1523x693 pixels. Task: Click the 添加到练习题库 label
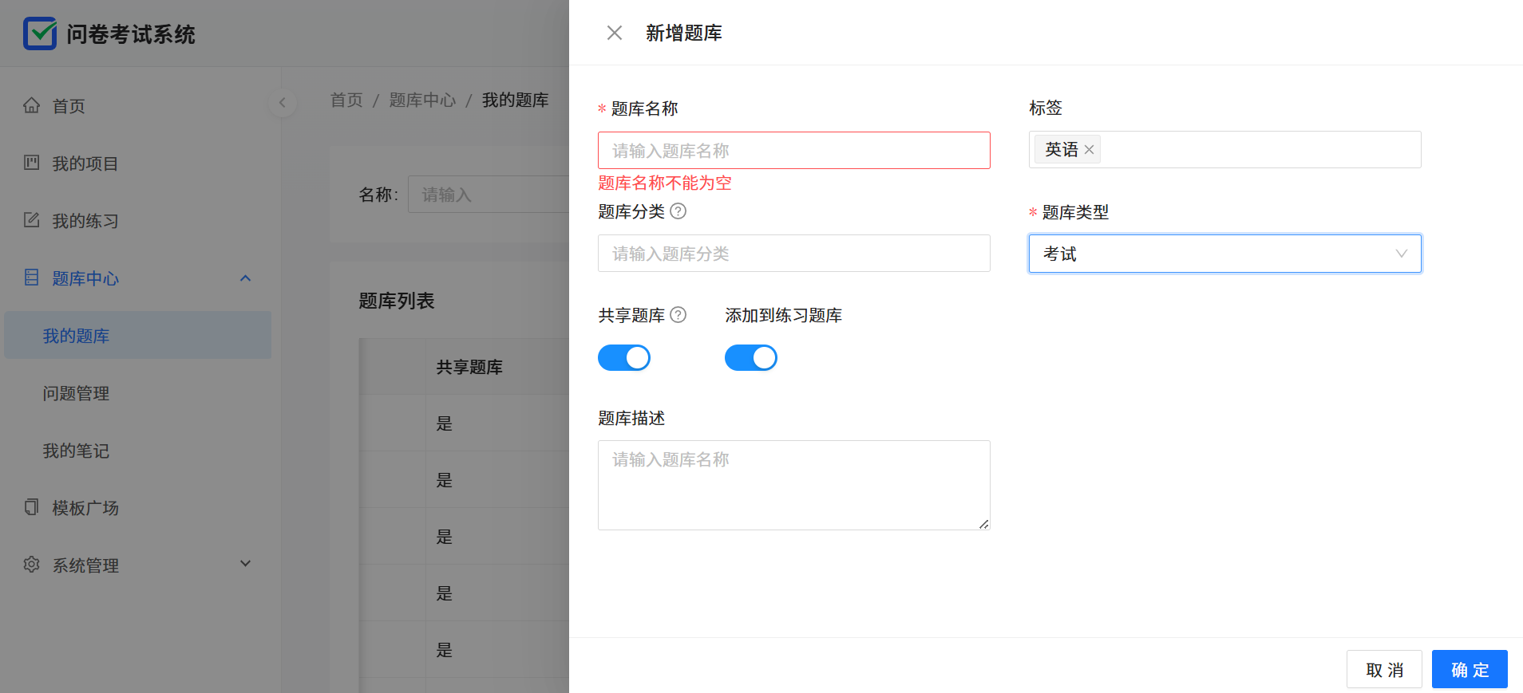click(784, 316)
